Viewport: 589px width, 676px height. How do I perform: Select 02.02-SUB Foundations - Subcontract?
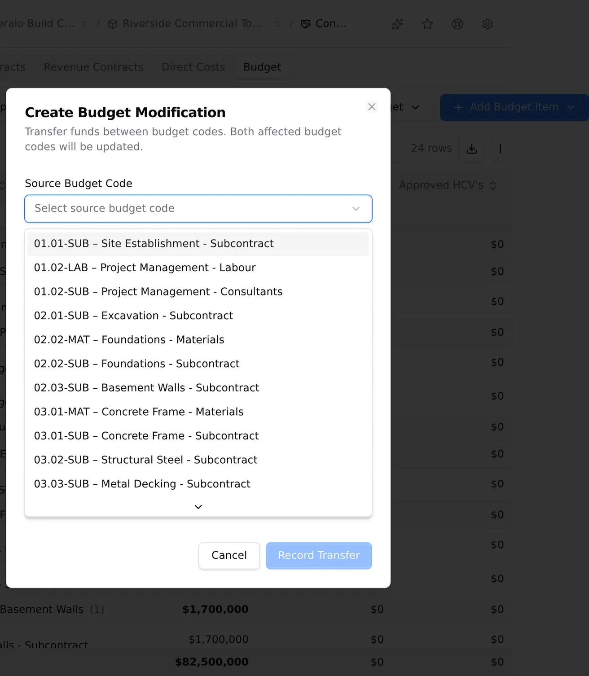[198, 364]
